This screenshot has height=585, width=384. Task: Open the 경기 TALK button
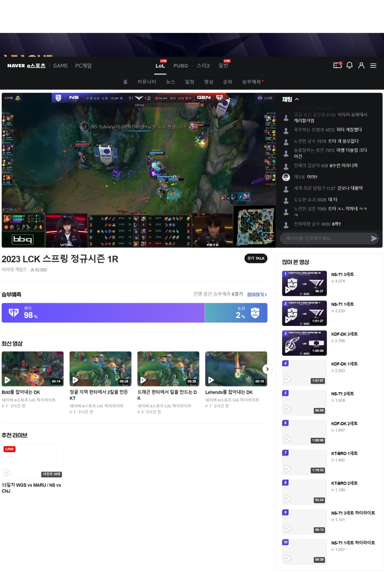[x=256, y=258]
